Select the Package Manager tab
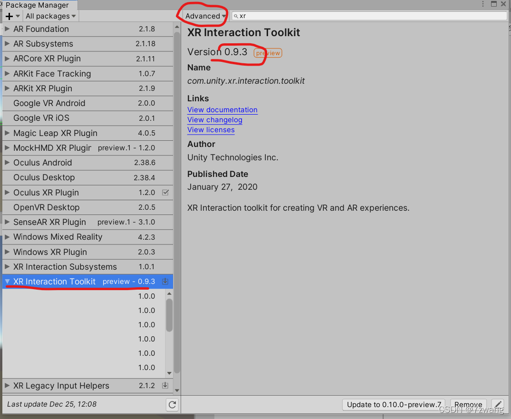The image size is (511, 419). point(39,5)
